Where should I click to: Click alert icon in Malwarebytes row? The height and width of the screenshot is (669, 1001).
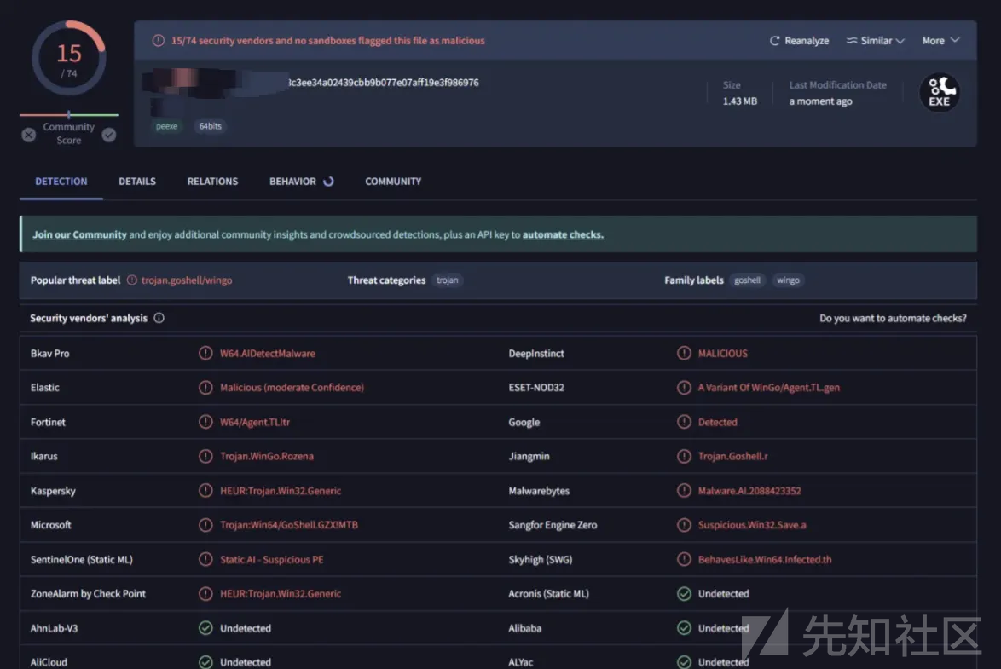[684, 491]
